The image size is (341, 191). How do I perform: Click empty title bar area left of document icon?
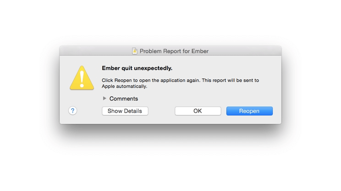pos(95,51)
